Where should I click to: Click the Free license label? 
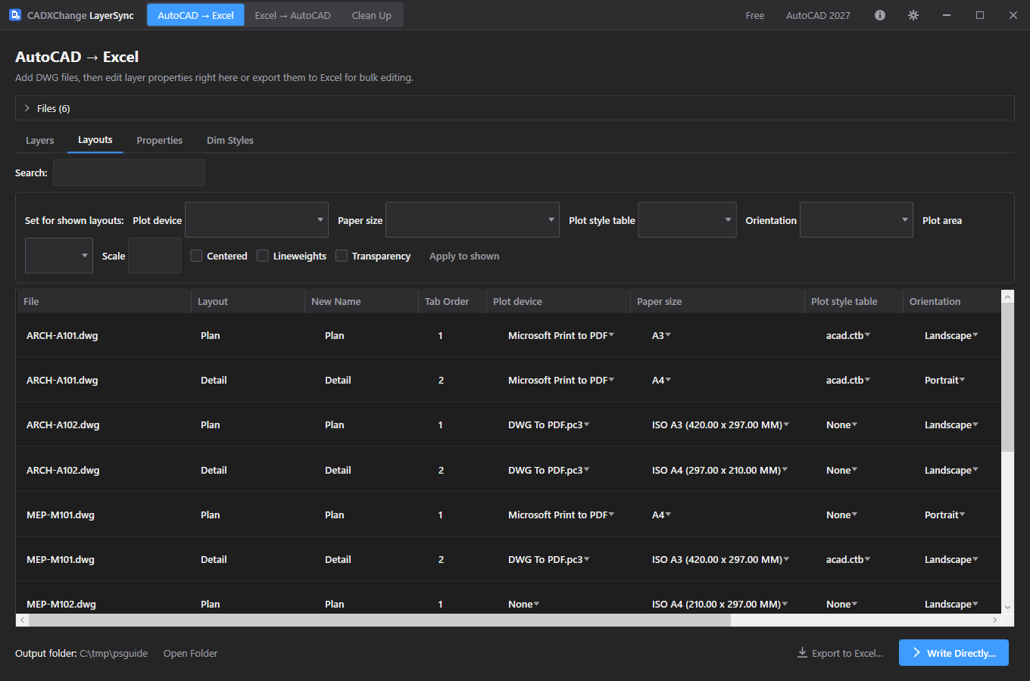755,15
